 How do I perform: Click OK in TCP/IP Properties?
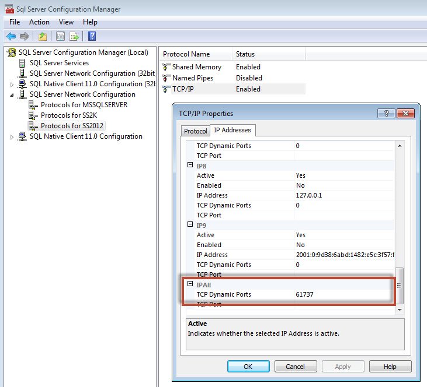[248, 367]
